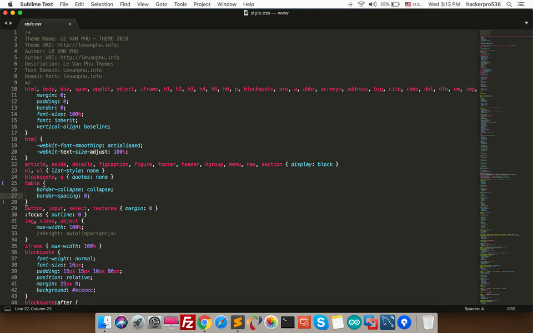Go to previous tab using left arrow
Screen dimensions: 533x333
coord(6,23)
